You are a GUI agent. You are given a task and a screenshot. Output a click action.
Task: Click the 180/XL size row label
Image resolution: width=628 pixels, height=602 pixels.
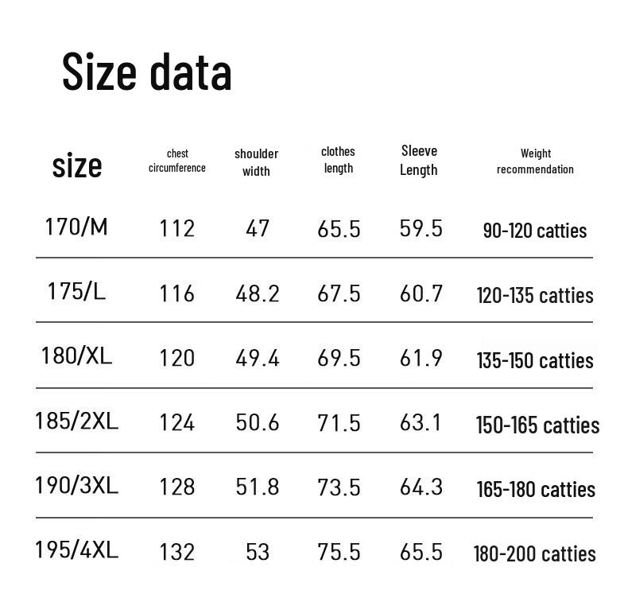point(76,356)
